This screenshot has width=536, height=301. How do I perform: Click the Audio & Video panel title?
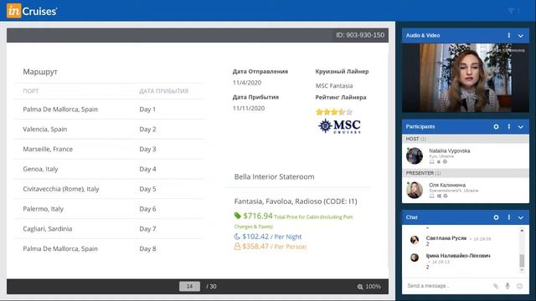(423, 35)
